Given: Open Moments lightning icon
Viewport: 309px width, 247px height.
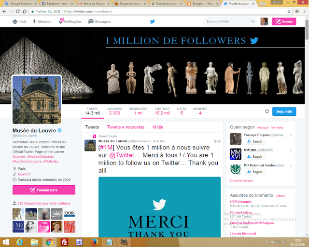Looking at the screenshot, I should (x=34, y=22).
